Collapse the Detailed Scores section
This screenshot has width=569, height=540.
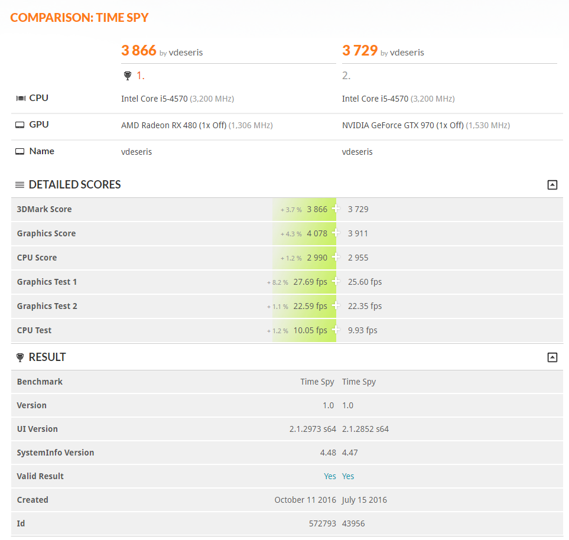(552, 185)
